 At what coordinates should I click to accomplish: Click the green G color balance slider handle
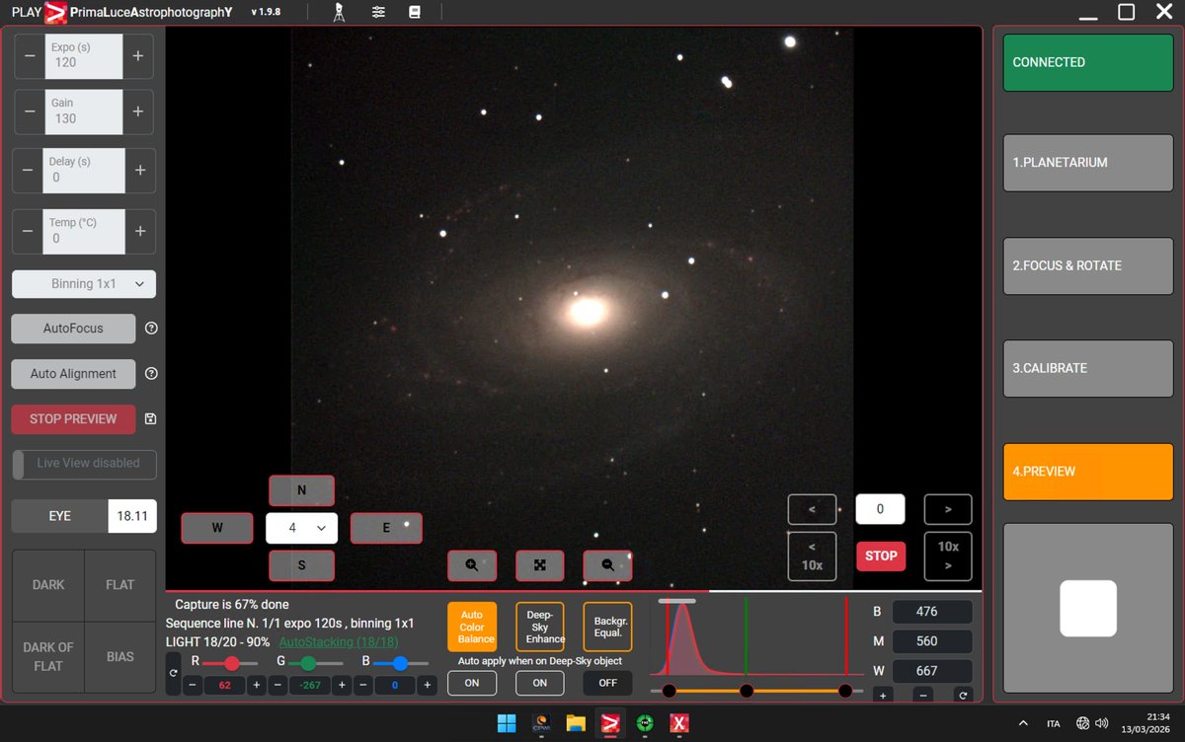[308, 663]
